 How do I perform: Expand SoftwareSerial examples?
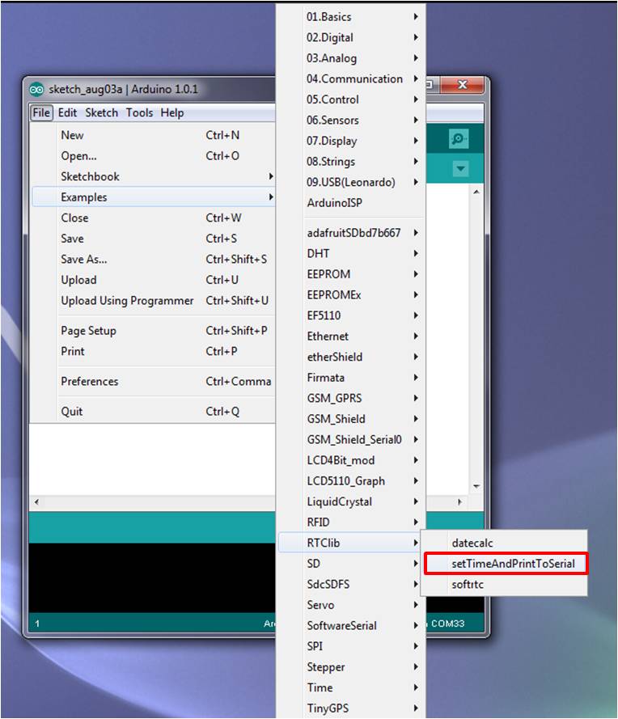click(x=351, y=625)
